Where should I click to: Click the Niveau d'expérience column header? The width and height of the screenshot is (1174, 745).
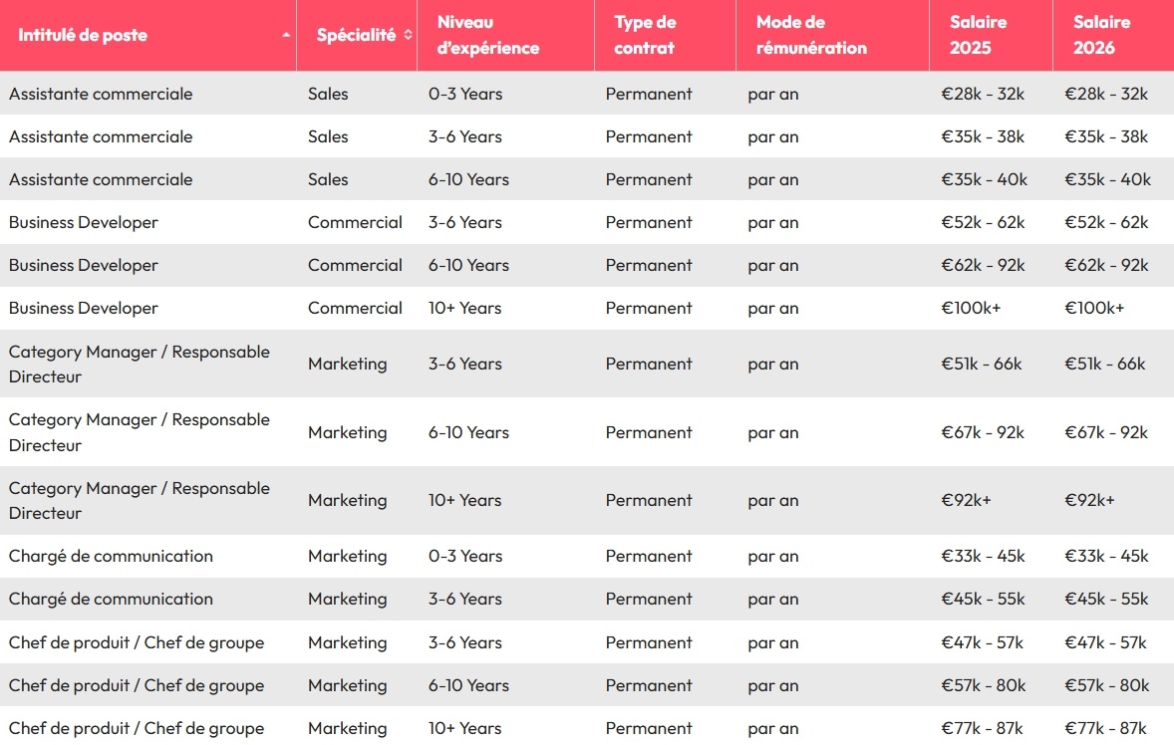click(477, 35)
